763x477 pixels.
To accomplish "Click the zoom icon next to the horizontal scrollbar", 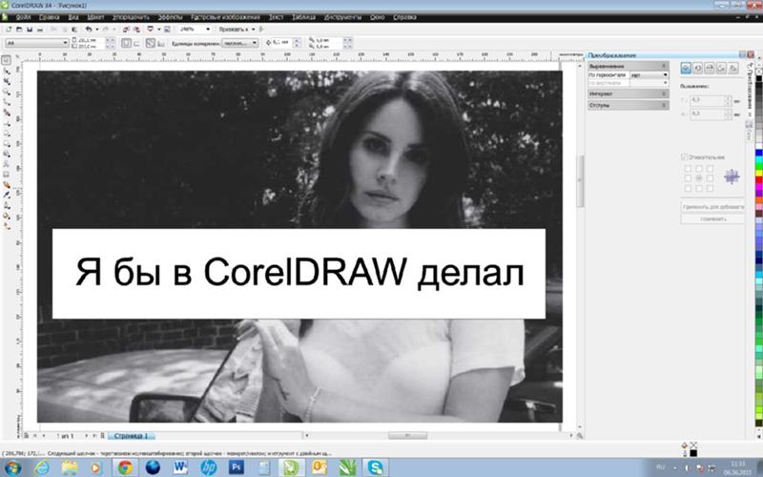I will pos(580,436).
